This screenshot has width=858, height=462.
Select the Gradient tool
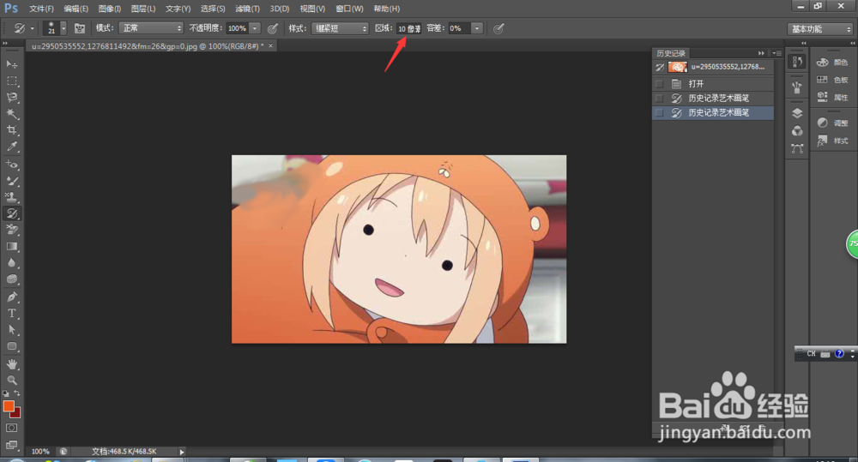[11, 247]
